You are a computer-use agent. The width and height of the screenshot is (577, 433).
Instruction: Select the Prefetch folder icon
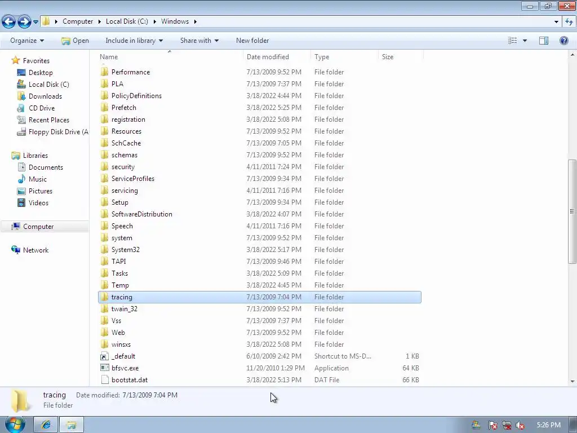(x=104, y=108)
